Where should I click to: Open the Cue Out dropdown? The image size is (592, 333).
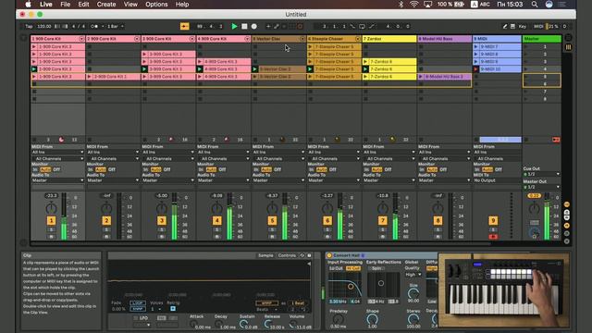point(541,174)
